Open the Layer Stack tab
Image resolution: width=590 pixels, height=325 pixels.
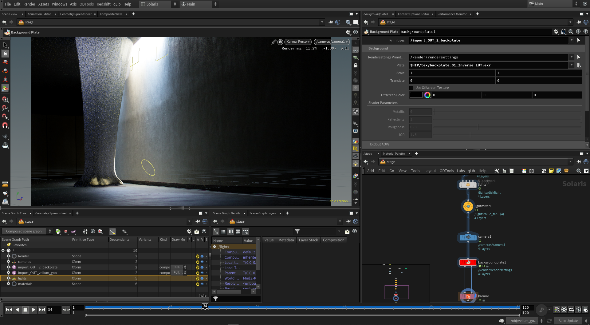click(308, 240)
